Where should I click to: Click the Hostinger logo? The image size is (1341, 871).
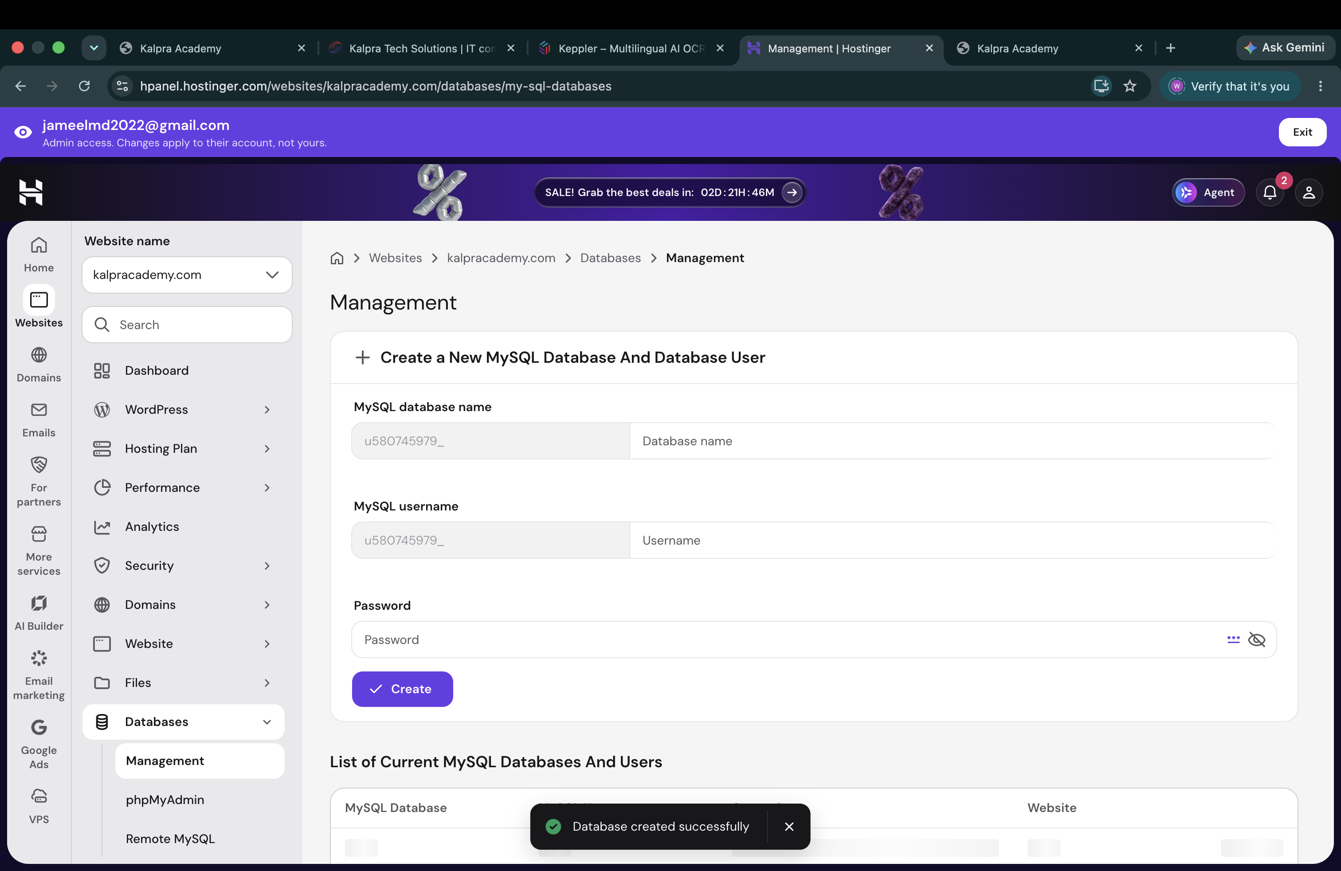pos(31,192)
